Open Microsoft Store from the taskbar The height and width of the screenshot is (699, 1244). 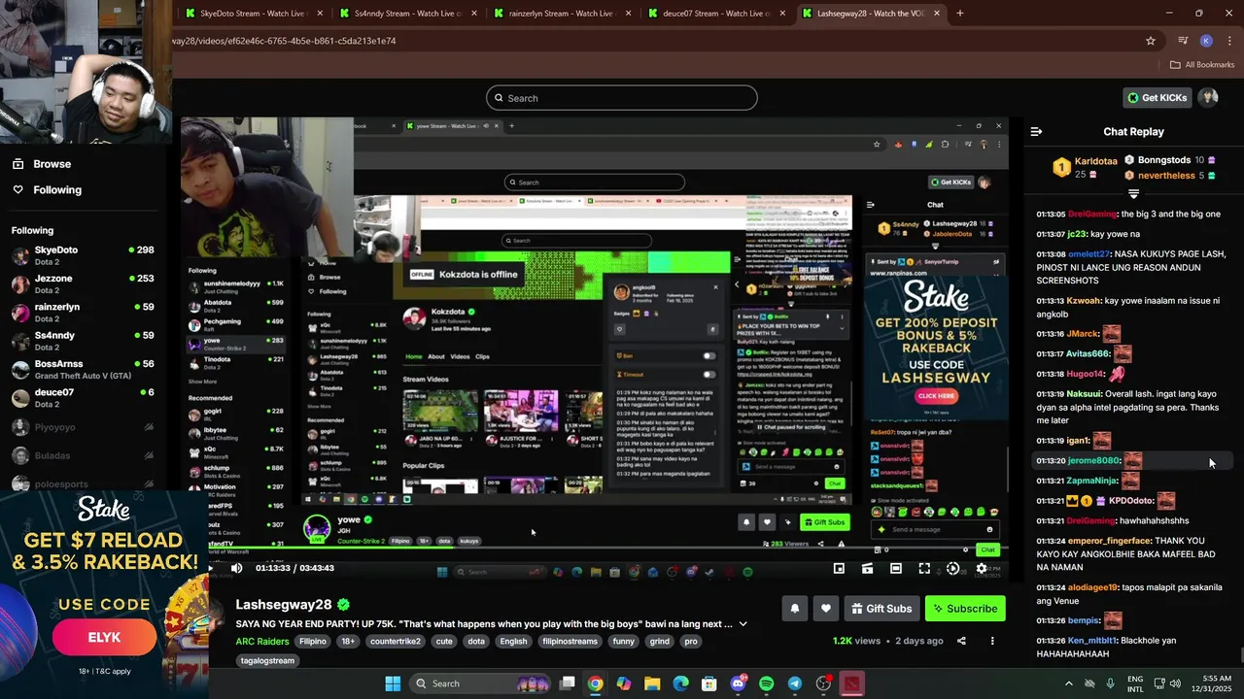click(x=709, y=683)
